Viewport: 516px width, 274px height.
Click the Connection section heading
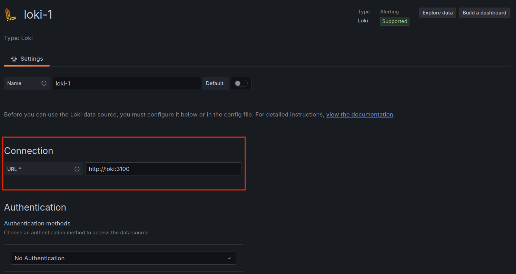tap(29, 151)
